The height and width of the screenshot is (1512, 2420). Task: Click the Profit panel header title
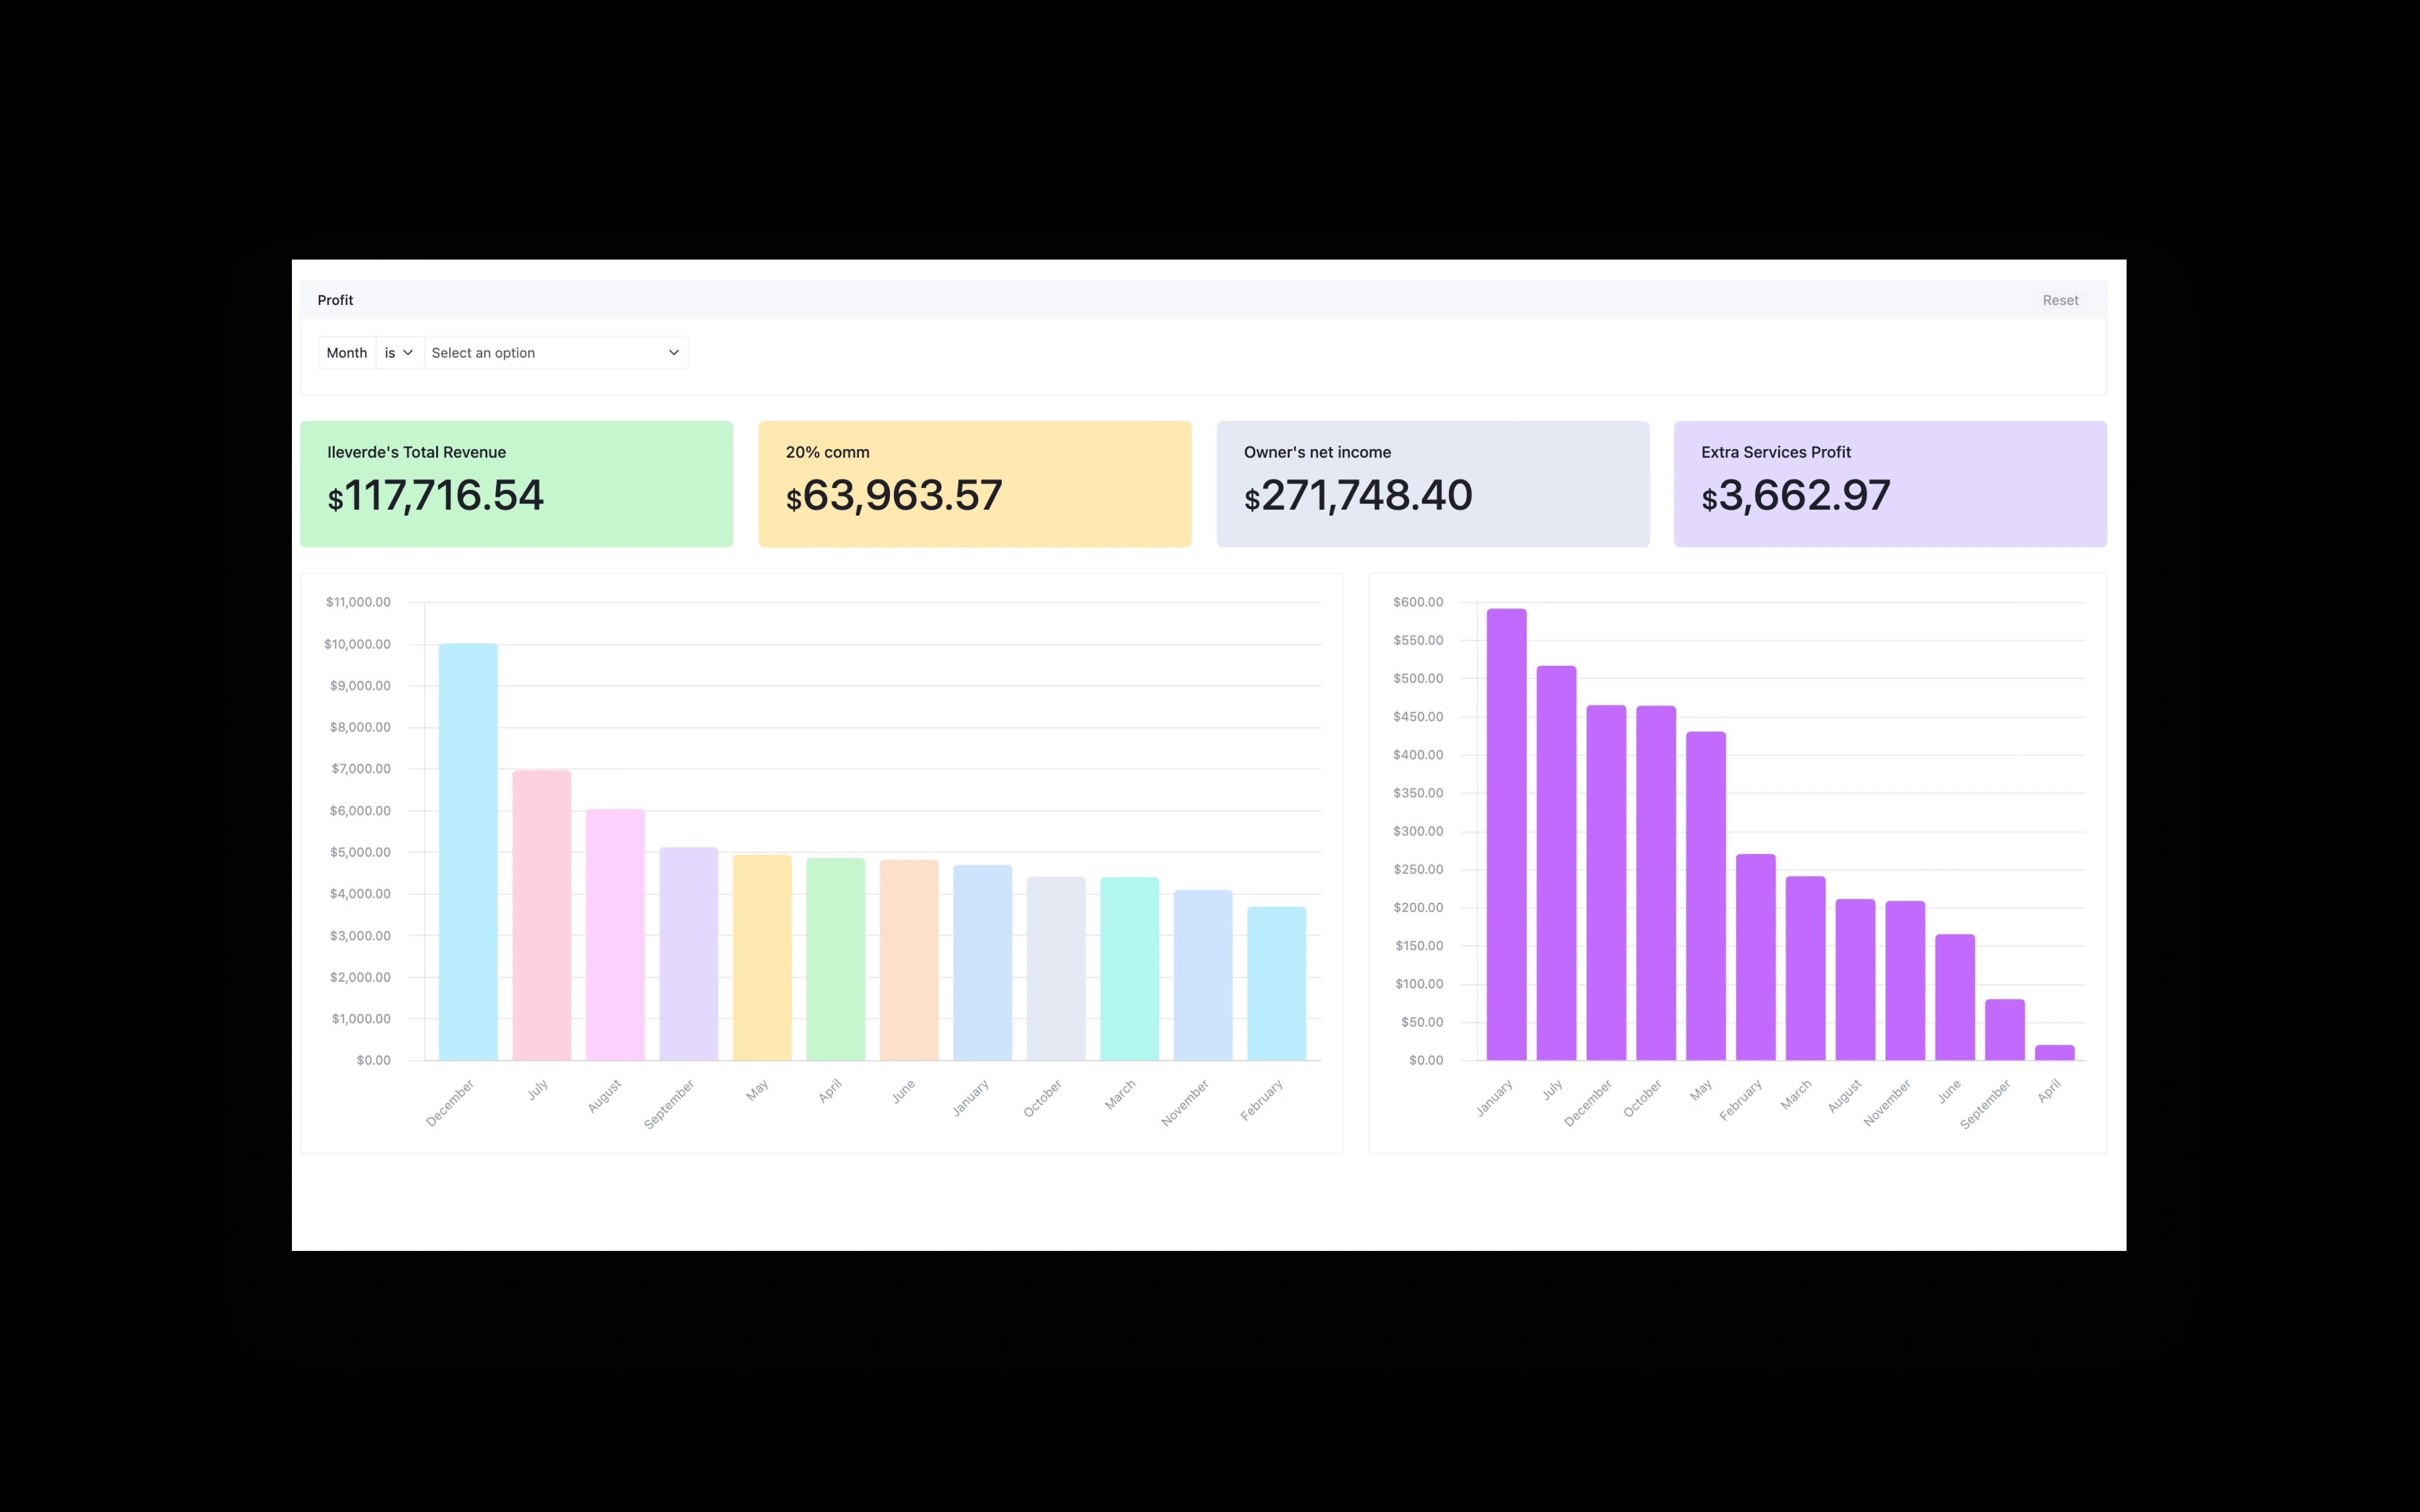pos(335,300)
